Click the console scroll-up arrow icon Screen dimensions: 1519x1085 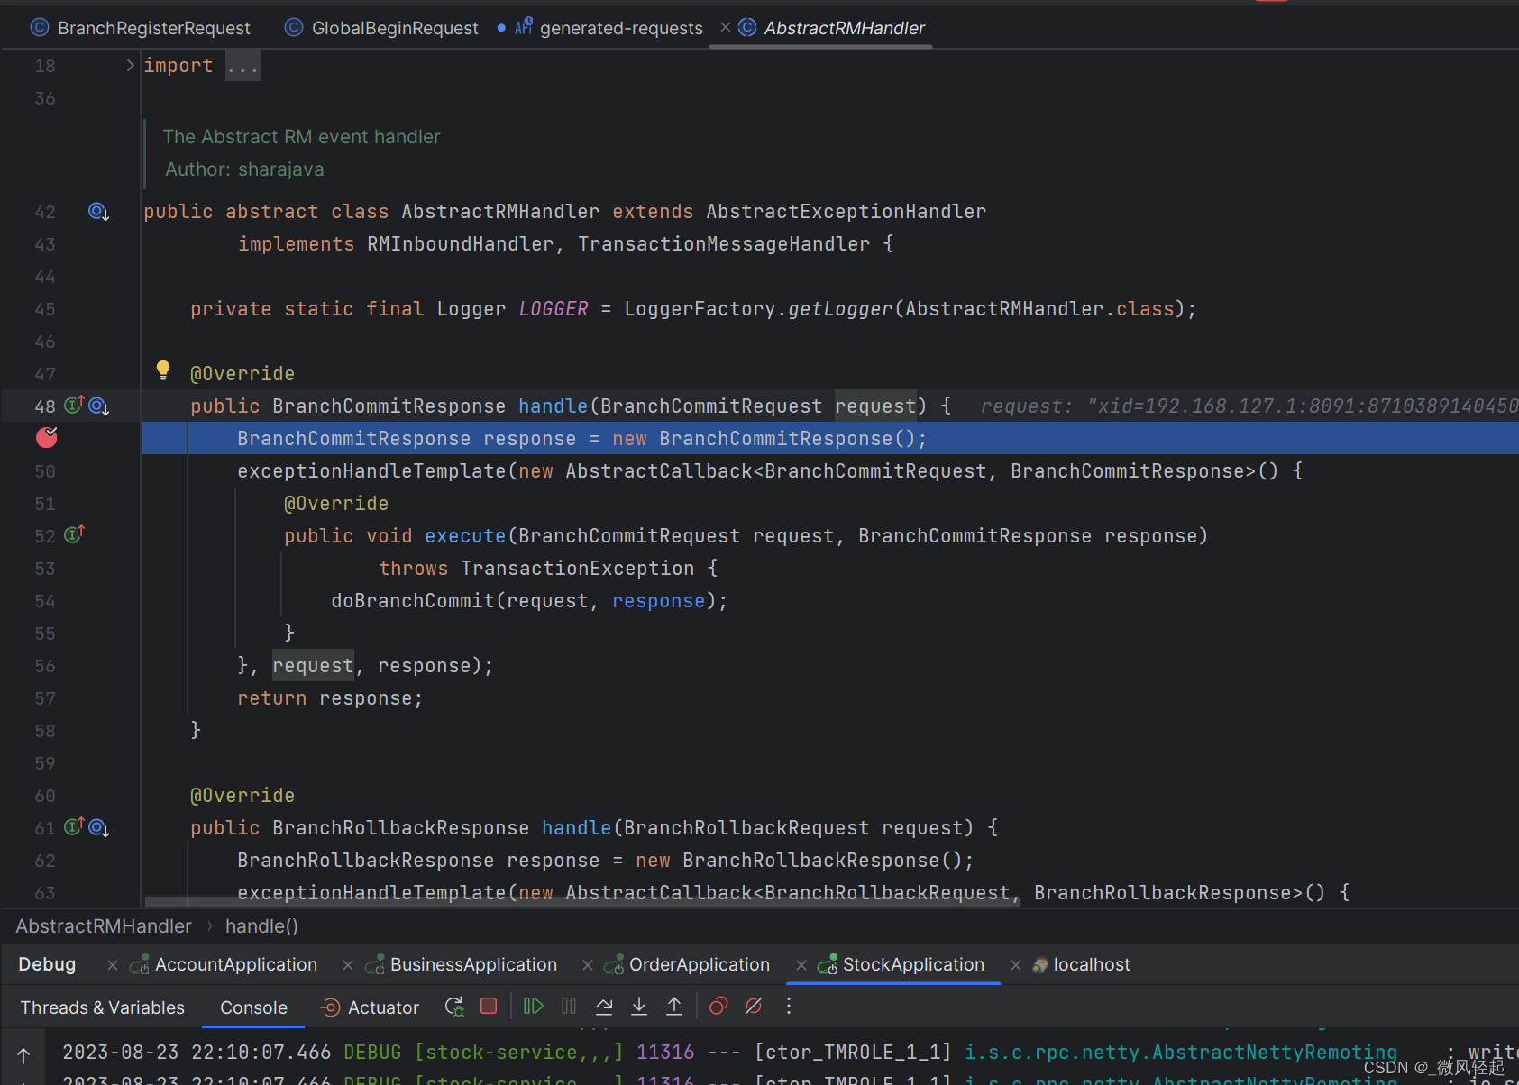click(x=23, y=1055)
